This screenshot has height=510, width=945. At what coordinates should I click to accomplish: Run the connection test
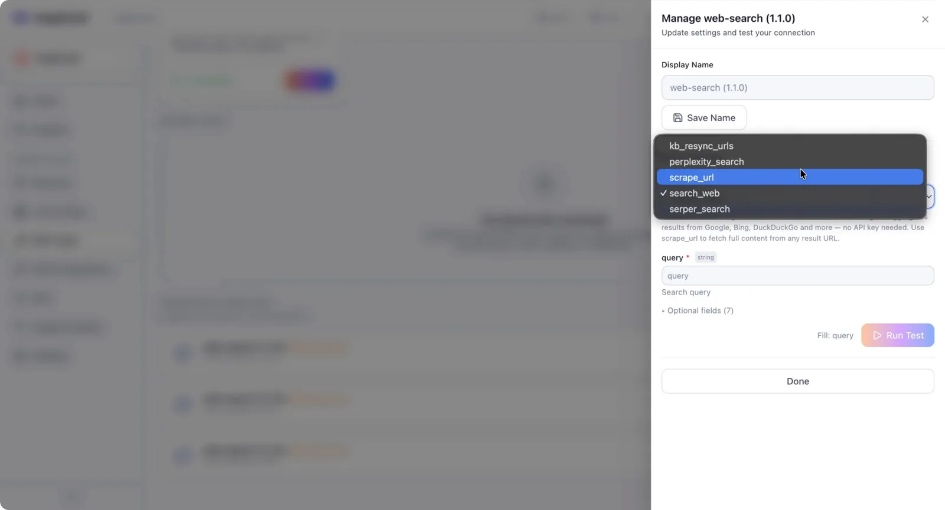click(897, 335)
